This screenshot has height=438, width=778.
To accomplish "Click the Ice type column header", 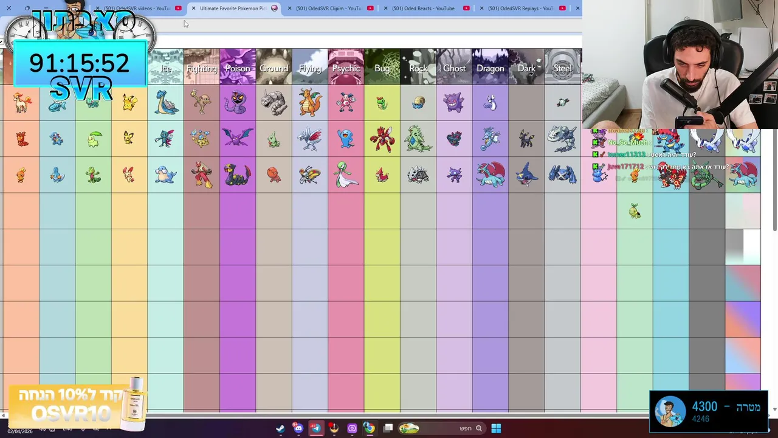I will pyautogui.click(x=165, y=66).
